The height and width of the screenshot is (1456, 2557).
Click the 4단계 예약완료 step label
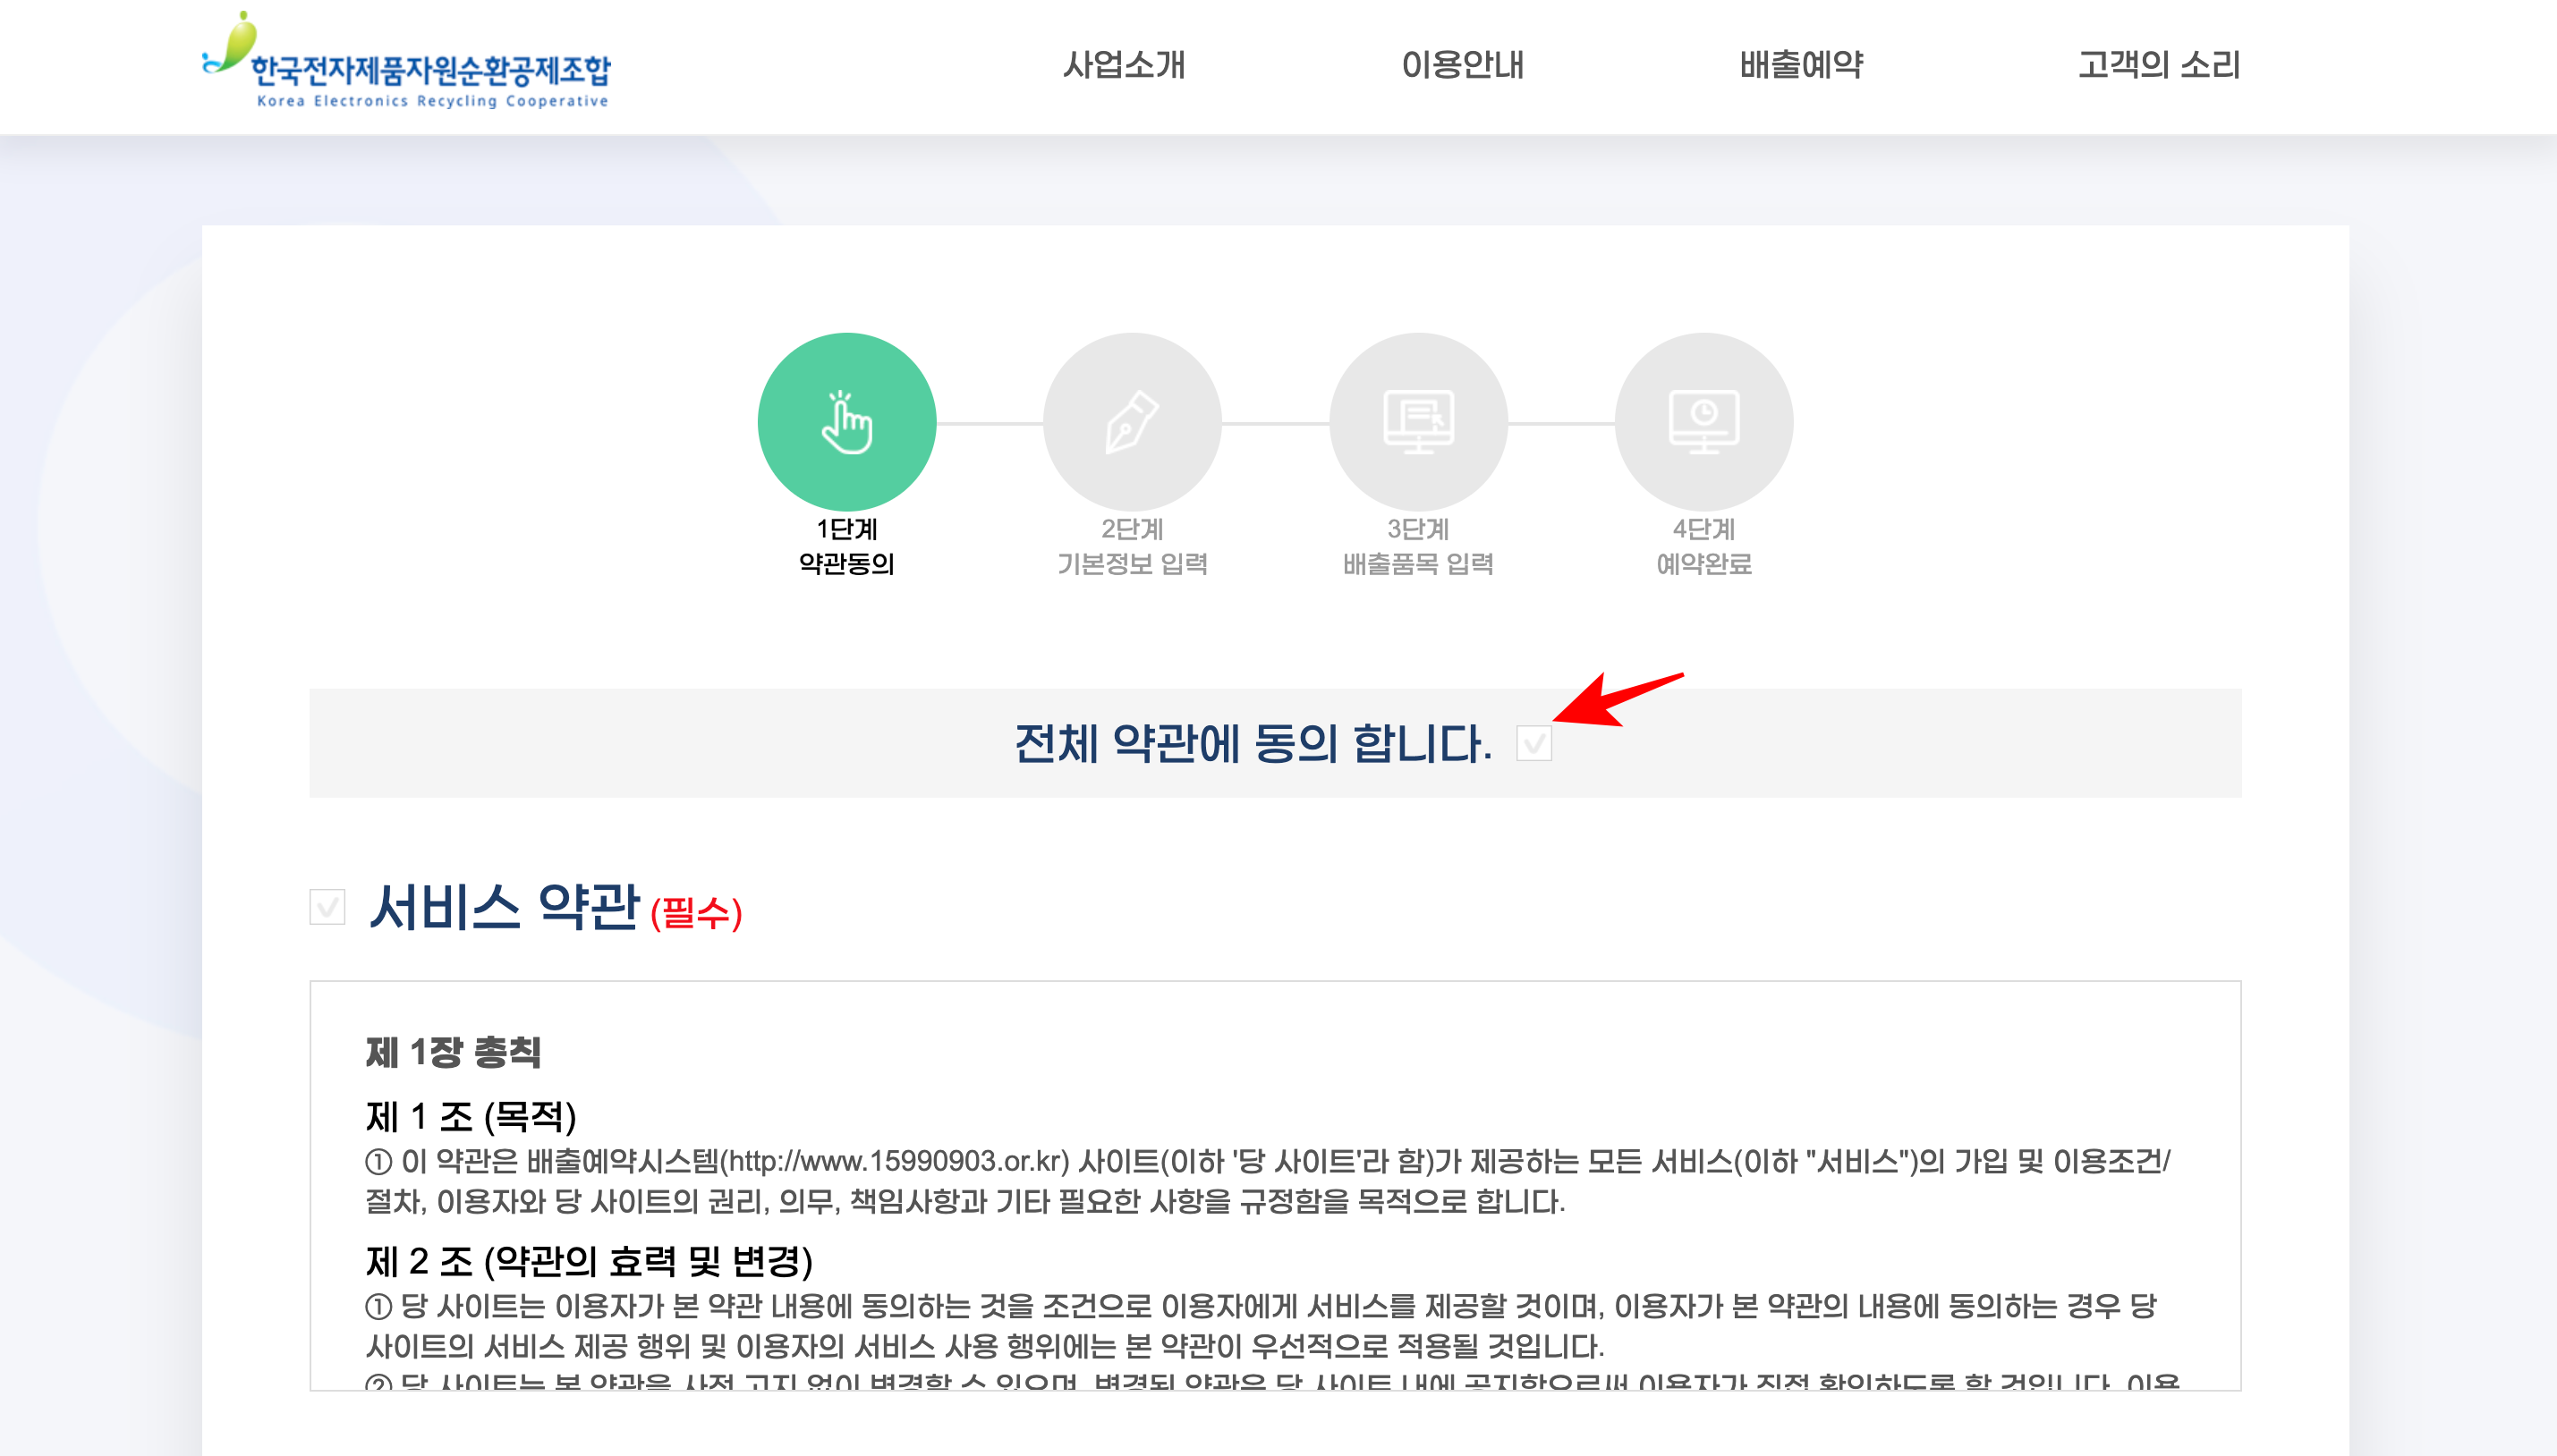pyautogui.click(x=1703, y=546)
